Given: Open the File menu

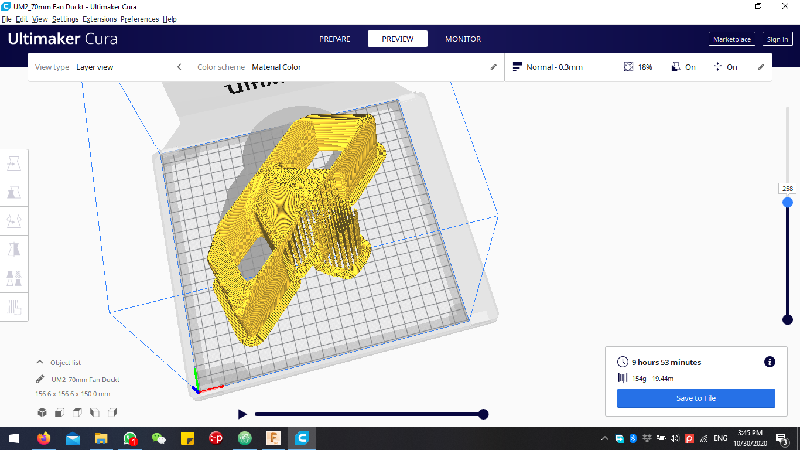Looking at the screenshot, I should coord(6,19).
